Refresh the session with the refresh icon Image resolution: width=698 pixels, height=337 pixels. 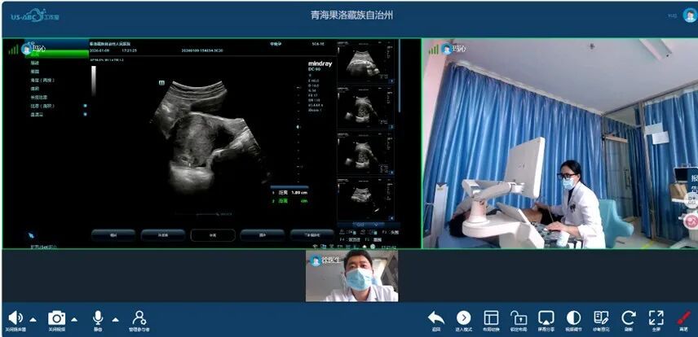[x=628, y=317]
